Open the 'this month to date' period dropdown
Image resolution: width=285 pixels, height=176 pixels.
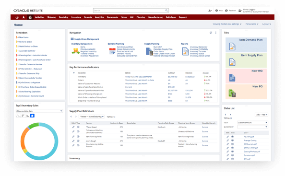pos(39,111)
